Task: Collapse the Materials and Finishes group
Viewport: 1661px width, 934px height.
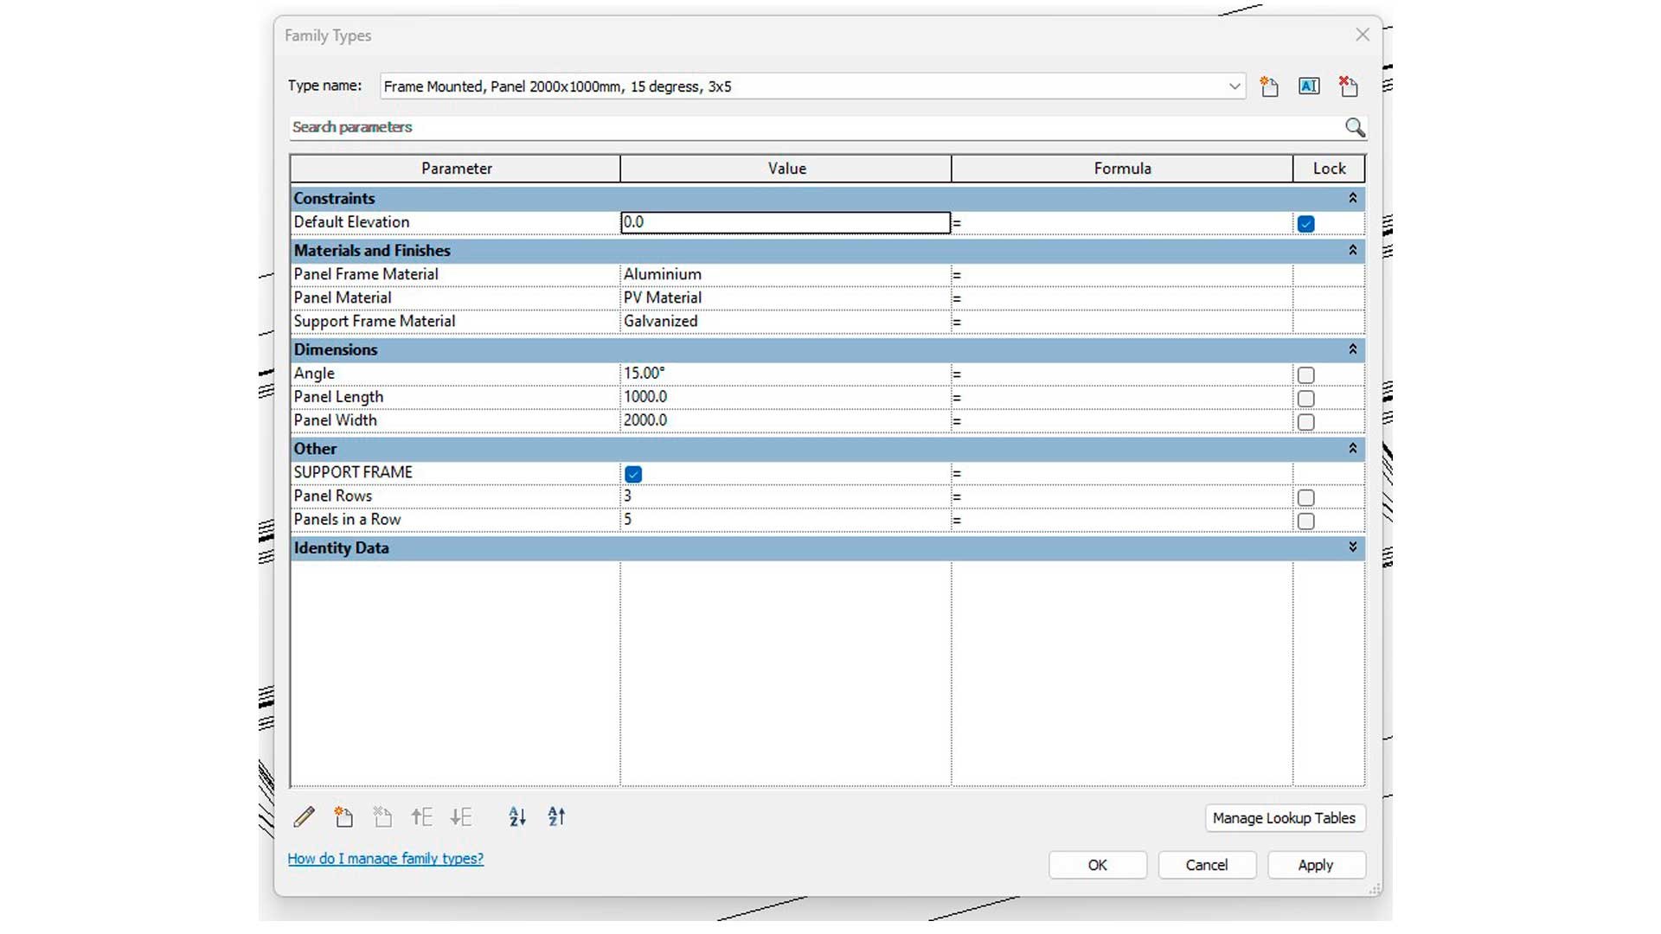Action: click(1353, 250)
